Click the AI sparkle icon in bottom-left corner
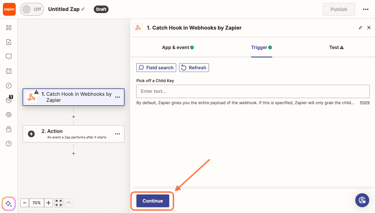This screenshot has width=375, height=213. click(x=9, y=203)
